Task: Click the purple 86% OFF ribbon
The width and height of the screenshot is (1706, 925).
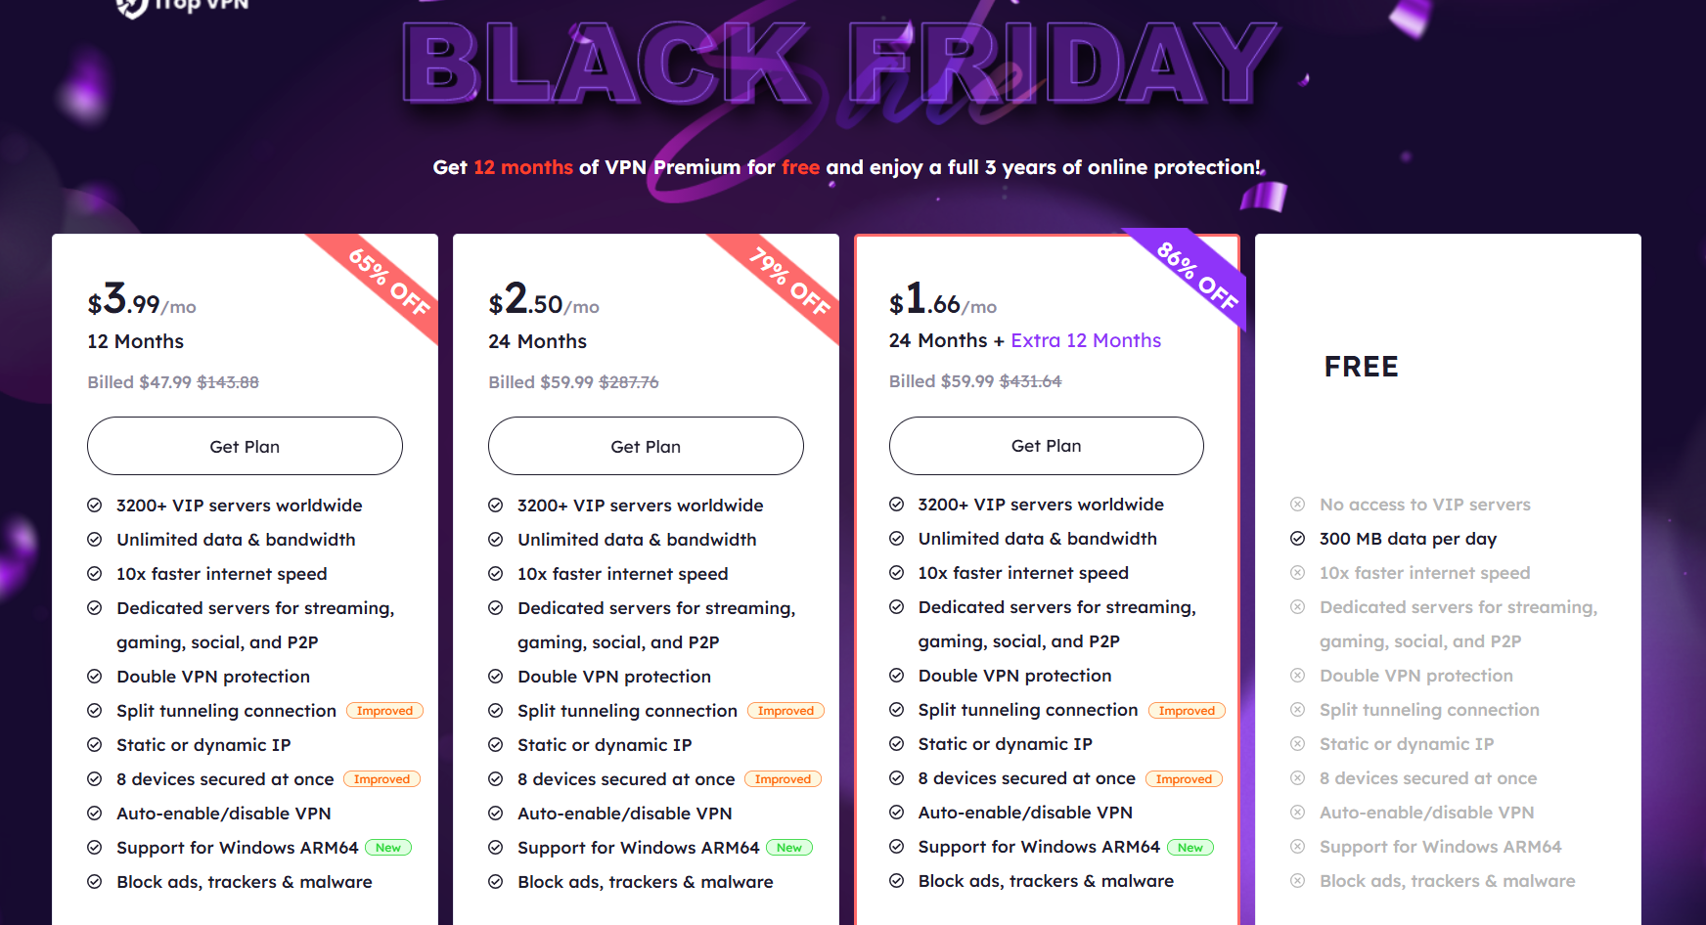Action: [1197, 276]
